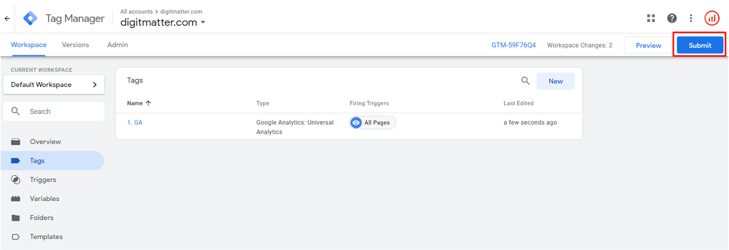Click the account avatar icon
729x250 pixels.
pos(712,18)
